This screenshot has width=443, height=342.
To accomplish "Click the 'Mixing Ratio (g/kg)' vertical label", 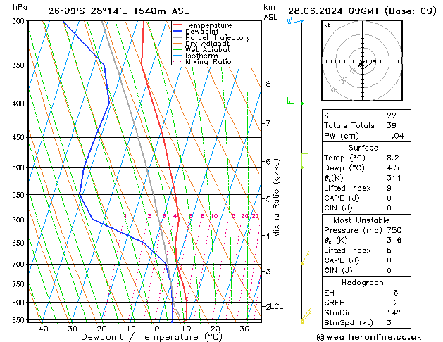I will [x=276, y=198].
